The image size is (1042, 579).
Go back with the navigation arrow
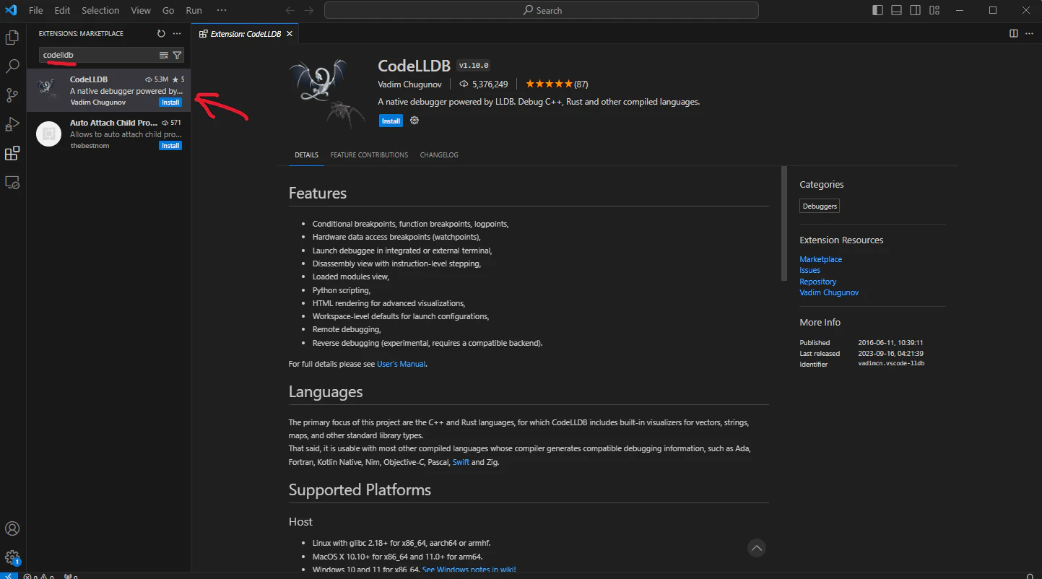click(290, 10)
